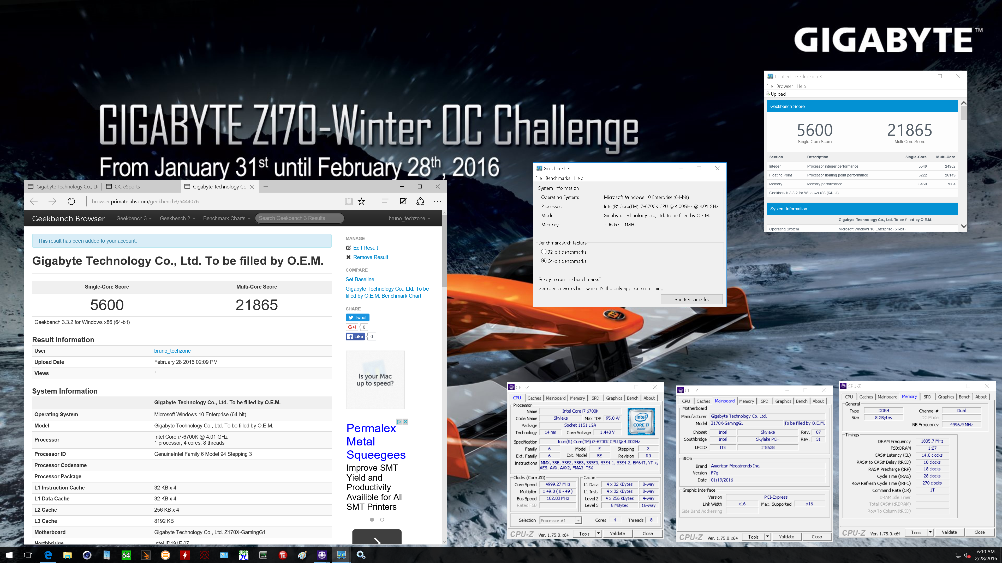Viewport: 1002px width, 563px height.
Task: Open SuperPI icon on taskbar
Action: (243, 555)
